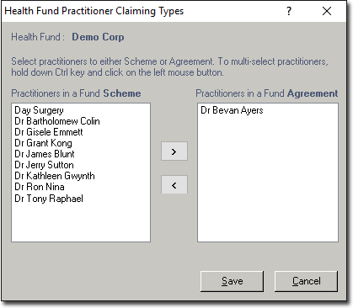Click the Demo Corp health fund name
Viewport: 353px width, 308px height.
(98, 37)
